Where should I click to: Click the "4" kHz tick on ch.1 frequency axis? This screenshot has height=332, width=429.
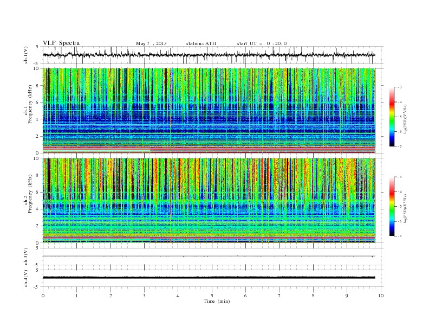(x=37, y=119)
